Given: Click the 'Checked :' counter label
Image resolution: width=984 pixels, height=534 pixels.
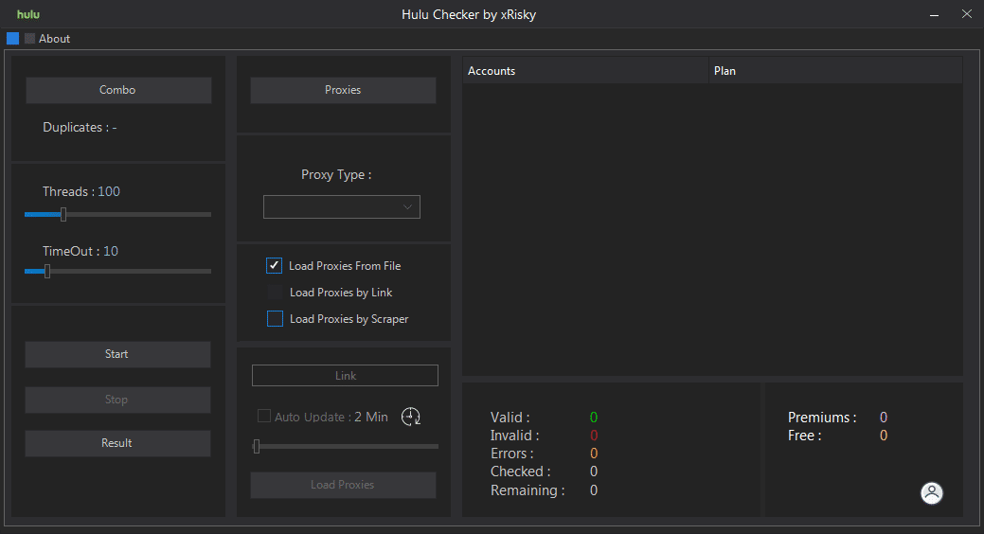Looking at the screenshot, I should tap(520, 472).
